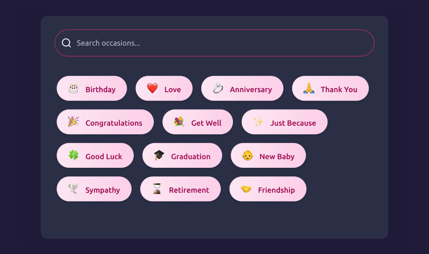Click the ring icon on Anniversary chip
Screen dimensions: 429x254
(218, 89)
